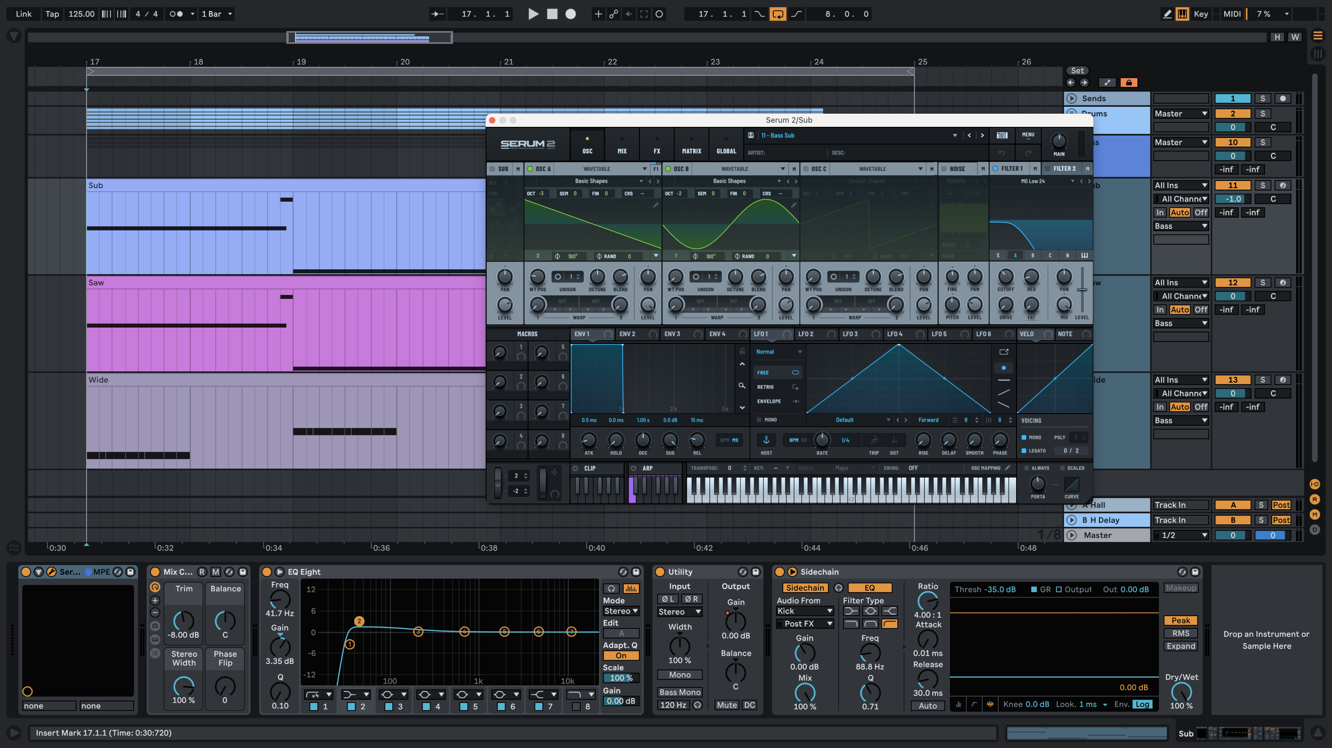Open the Serum preset name dropdown
Screen dimensions: 1332x748
(955, 135)
